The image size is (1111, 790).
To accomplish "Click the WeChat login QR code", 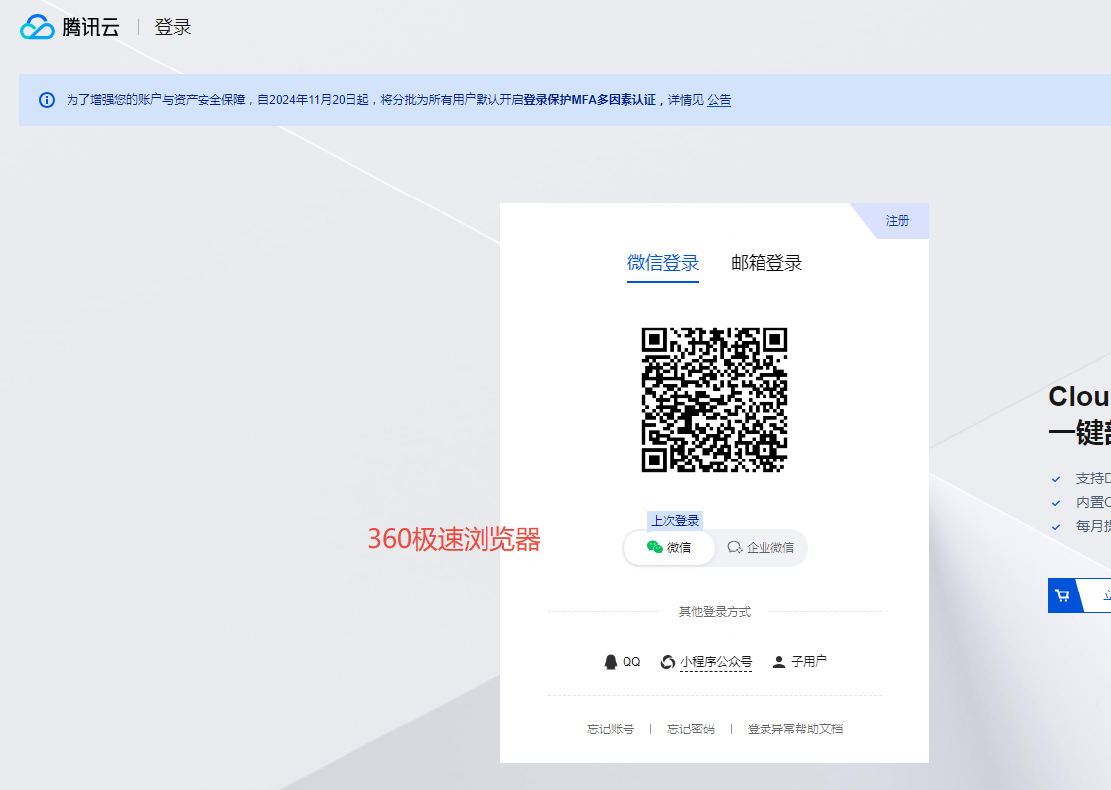I will tap(715, 399).
